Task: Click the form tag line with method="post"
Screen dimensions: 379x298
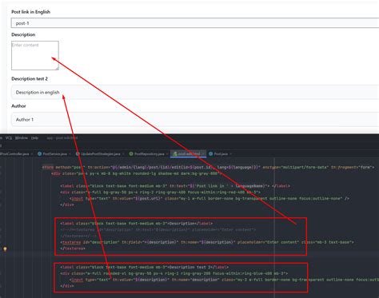Action: pyautogui.click(x=208, y=167)
